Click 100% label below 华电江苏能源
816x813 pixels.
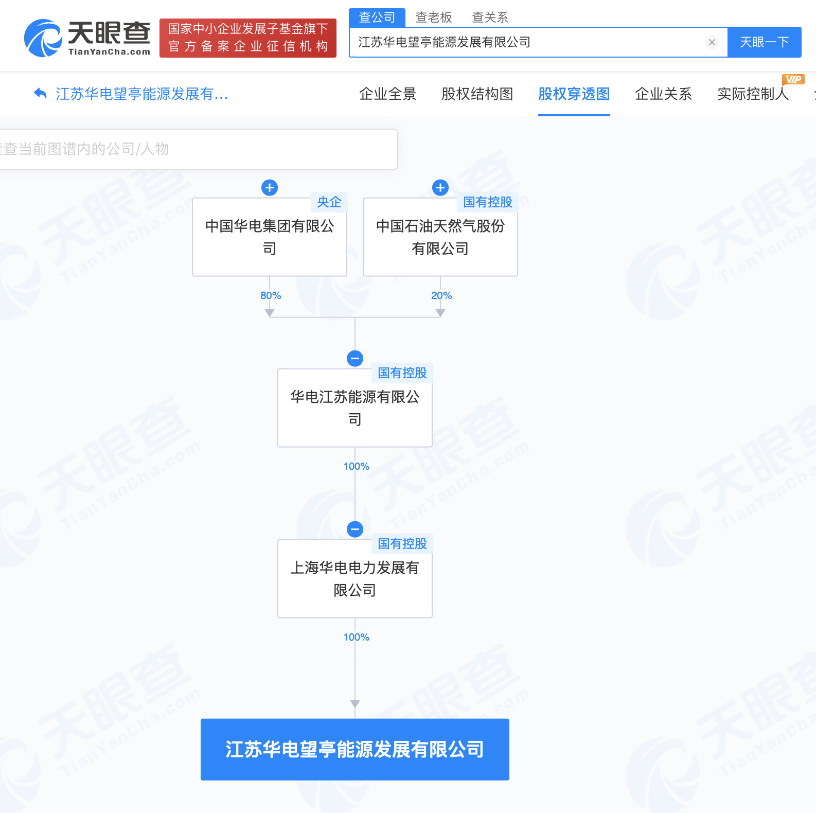click(x=356, y=466)
